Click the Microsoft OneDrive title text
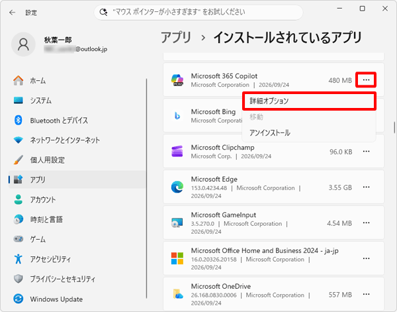 click(x=221, y=286)
